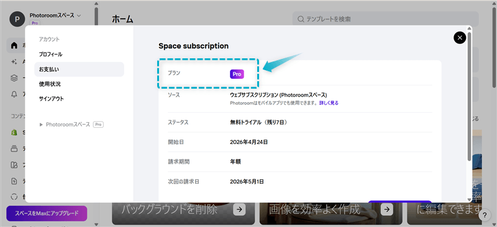
Task: Click arrow on バックグラウンドを削除 card
Action: [239, 209]
